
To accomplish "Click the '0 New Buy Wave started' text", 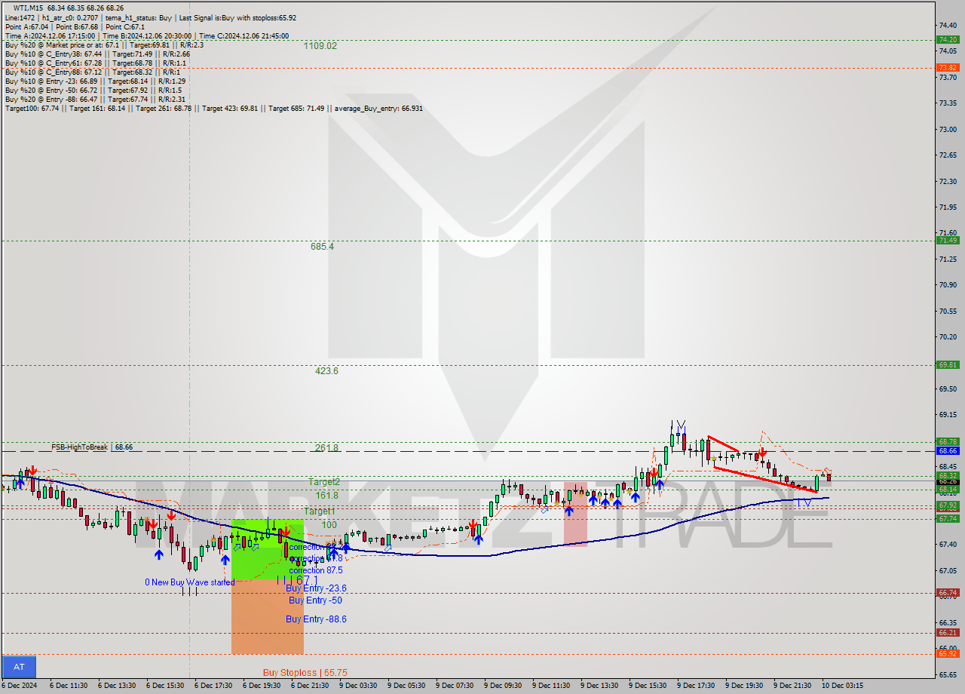I will [x=190, y=582].
